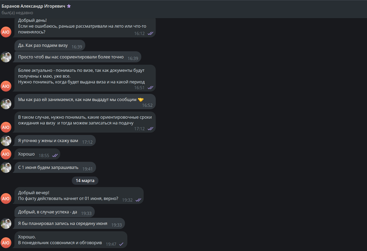Image resolution: width=367 pixels, height=251 pixels.
Task: Click the premium star icon beside contact name
Action: (69, 6)
